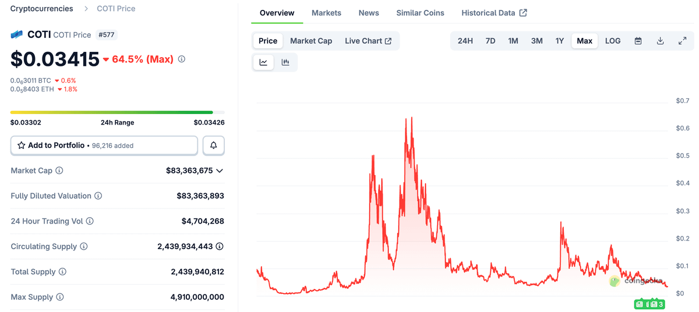The height and width of the screenshot is (312, 699).
Task: Select the 1M time range
Action: [513, 41]
